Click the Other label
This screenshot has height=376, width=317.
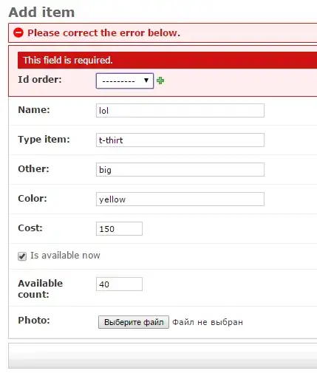coord(33,168)
